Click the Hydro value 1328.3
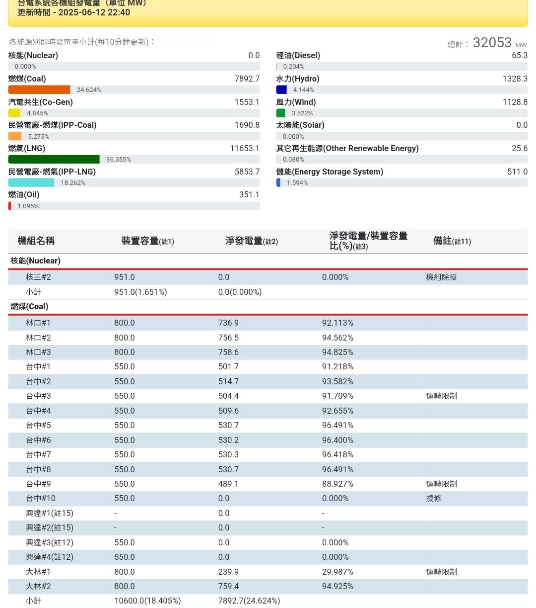Screen dimensions: 536x608 pyautogui.click(x=515, y=79)
